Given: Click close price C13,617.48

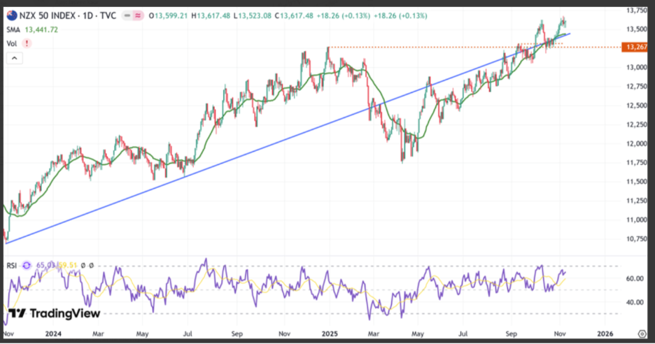Looking at the screenshot, I should coord(294,16).
